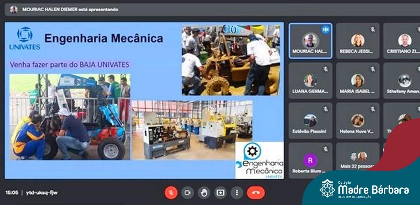Viewport: 420px width, 205px height.
Task: Select Sthefany Aman... participant tile
Action: tap(402, 81)
